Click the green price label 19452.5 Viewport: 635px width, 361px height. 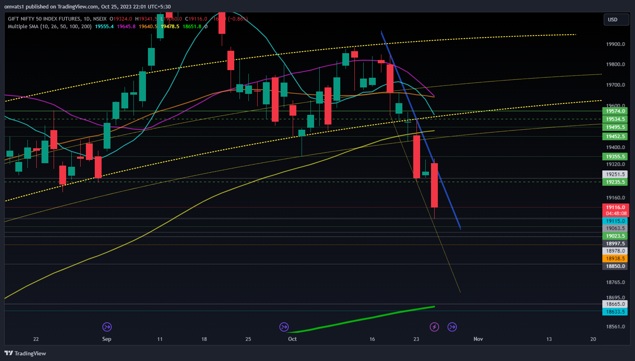(616, 137)
